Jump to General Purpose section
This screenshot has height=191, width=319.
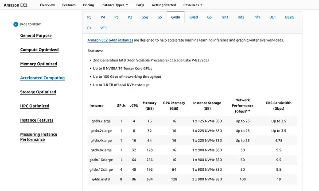pos(36,36)
